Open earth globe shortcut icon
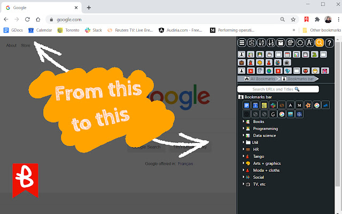Image resolution: width=342 pixels, height=214 pixels. tap(269, 71)
